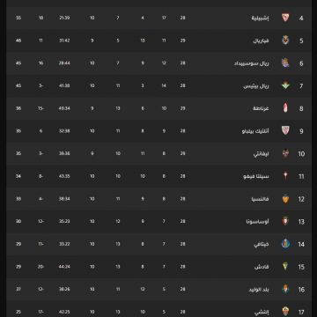Select the غرناطة team name
The height and width of the screenshot is (317, 317).
(x=261, y=108)
